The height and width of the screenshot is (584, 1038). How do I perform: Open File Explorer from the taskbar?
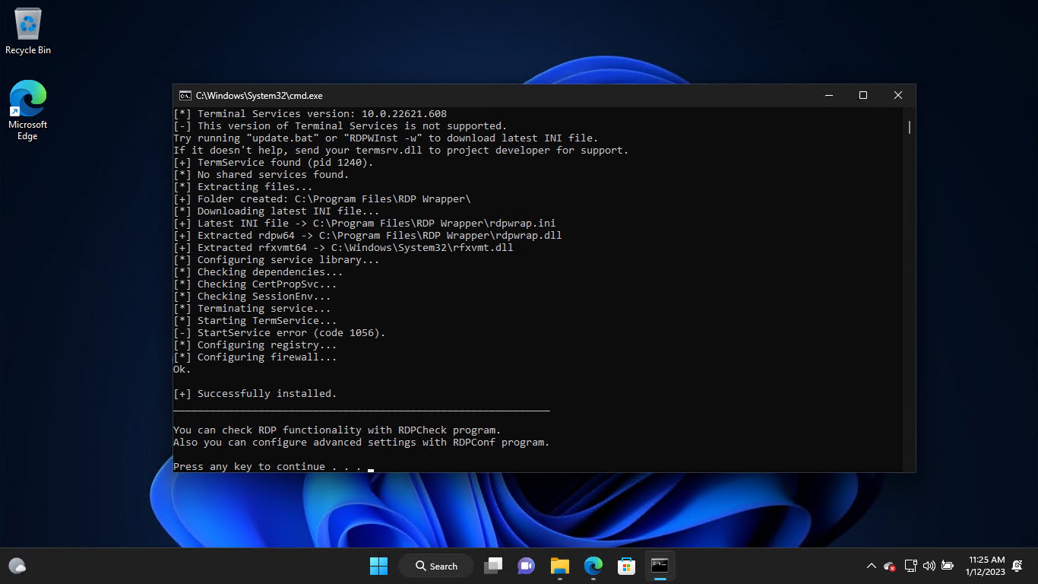[x=560, y=566]
